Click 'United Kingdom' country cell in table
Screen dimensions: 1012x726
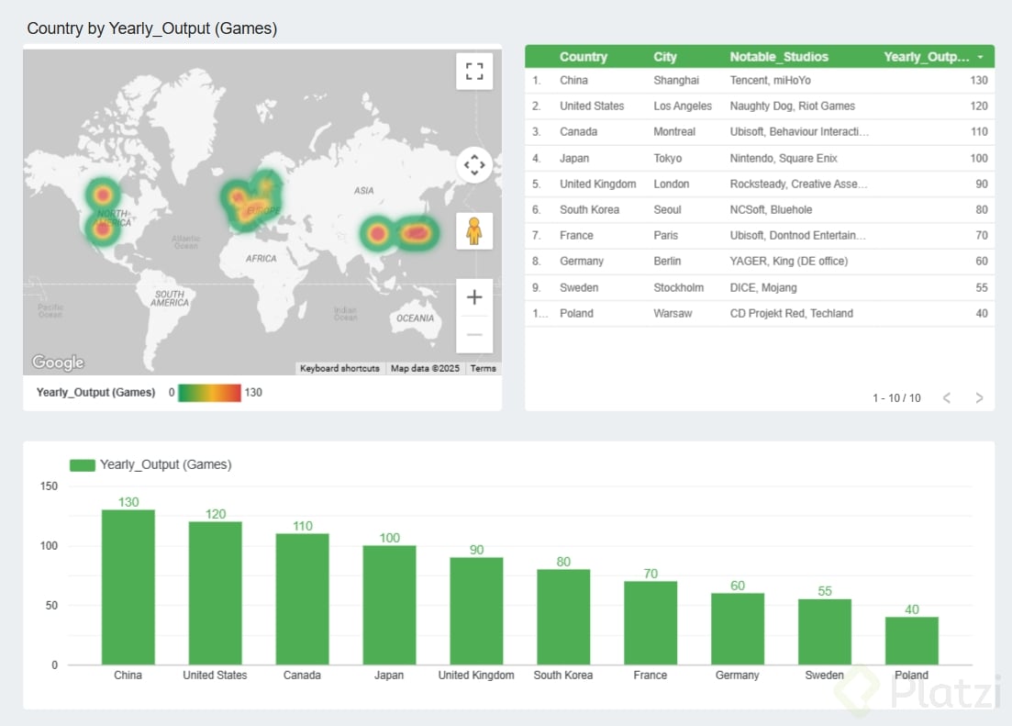[x=597, y=184]
